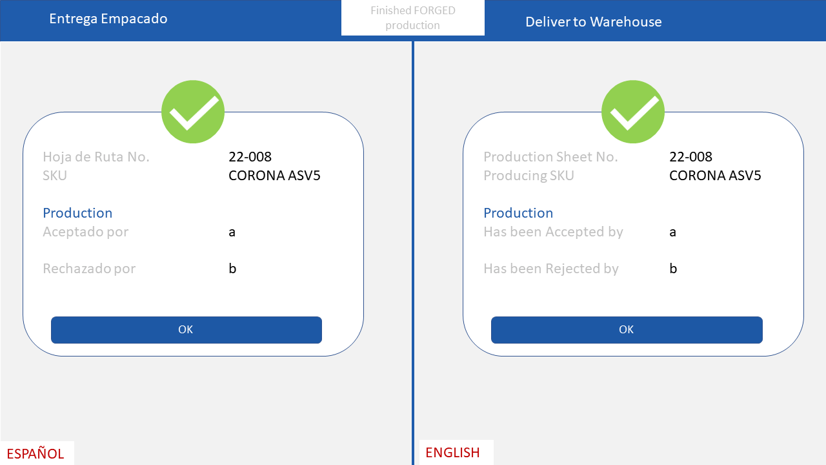Select the ENGLISH language label
Viewport: 826px width, 465px height.
[453, 453]
